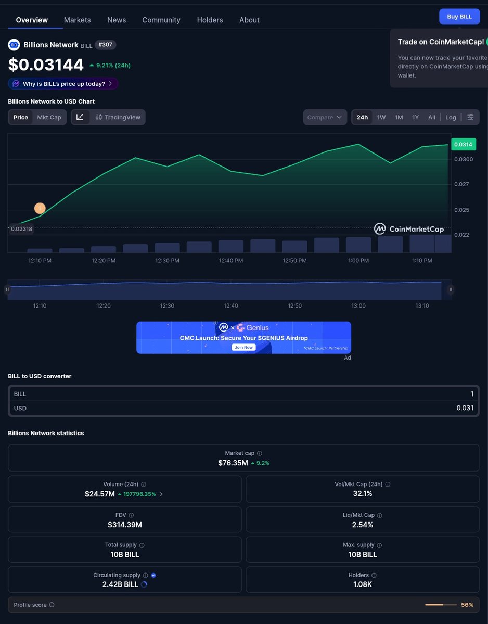This screenshot has height=624, width=488.
Task: Switch to the Markets tab
Action: tap(77, 20)
